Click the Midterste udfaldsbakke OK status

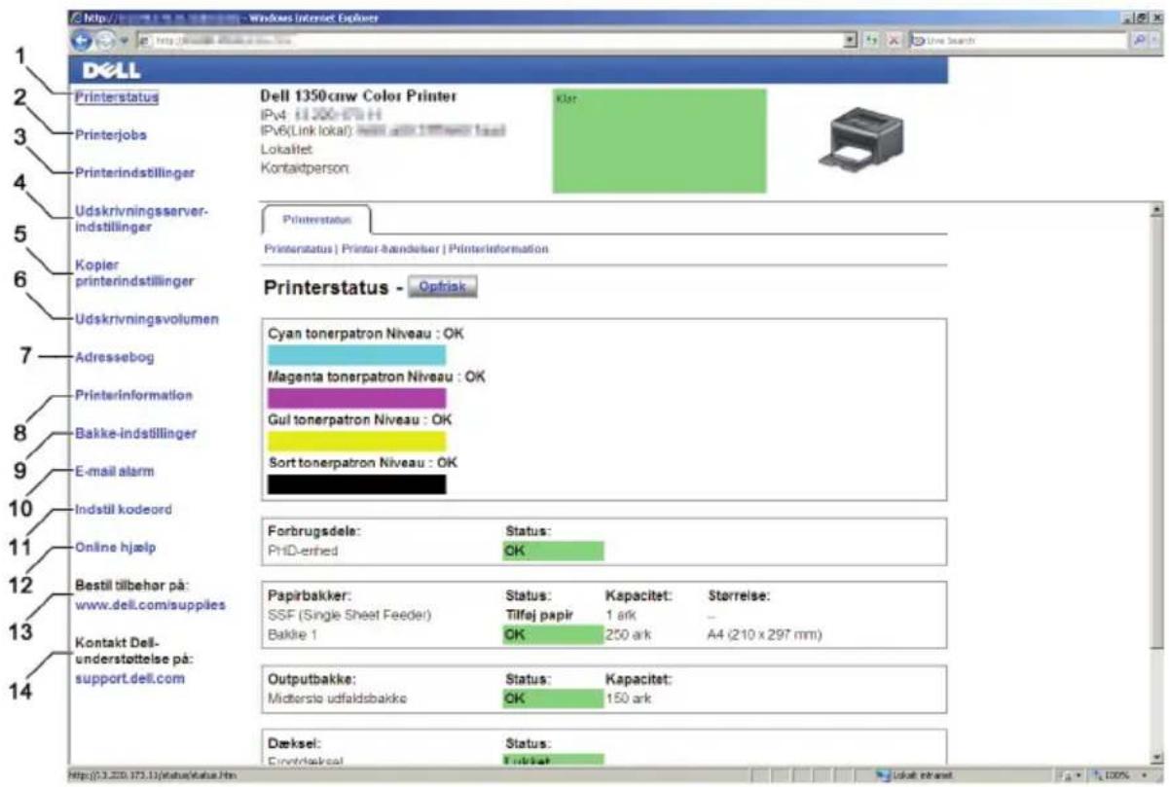pos(553,698)
